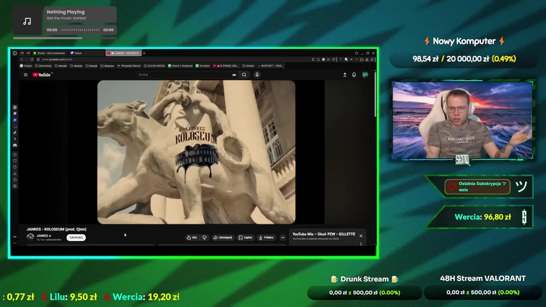Viewport: 546px width, 307px height.
Task: Open the YouTube account avatar menu
Action: (365, 75)
